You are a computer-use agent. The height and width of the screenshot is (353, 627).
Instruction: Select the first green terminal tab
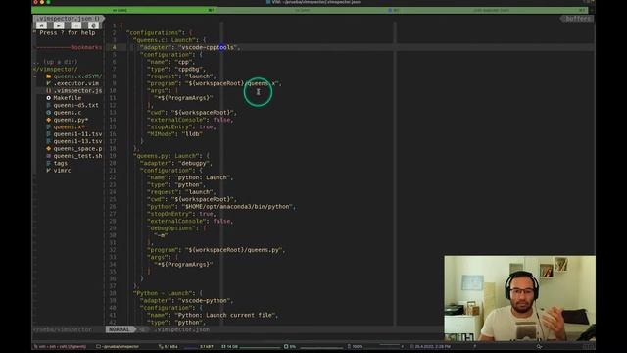pyautogui.click(x=124, y=10)
